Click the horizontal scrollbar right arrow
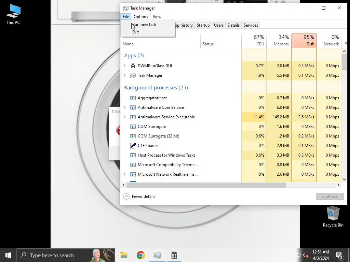Image resolution: width=350 pixels, height=262 pixels. tap(339, 185)
